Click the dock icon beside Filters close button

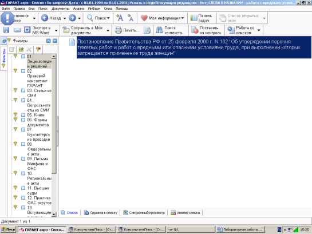click(x=55, y=41)
